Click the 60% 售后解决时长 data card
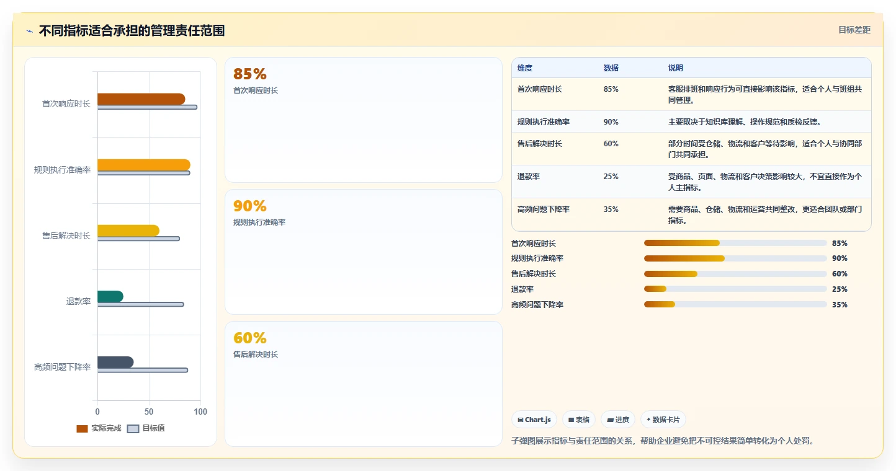This screenshot has height=471, width=896. click(363, 384)
